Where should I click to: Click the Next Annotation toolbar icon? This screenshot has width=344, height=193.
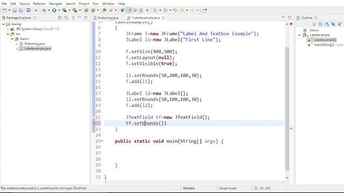point(155,10)
